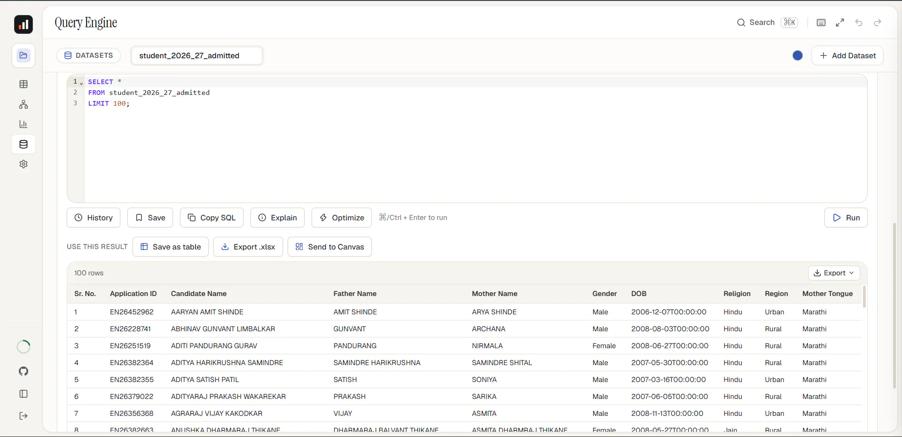Click the Application ID cell EN26452962

[132, 312]
